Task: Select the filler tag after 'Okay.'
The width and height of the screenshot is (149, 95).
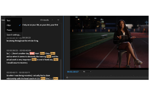Action: coord(53,53)
